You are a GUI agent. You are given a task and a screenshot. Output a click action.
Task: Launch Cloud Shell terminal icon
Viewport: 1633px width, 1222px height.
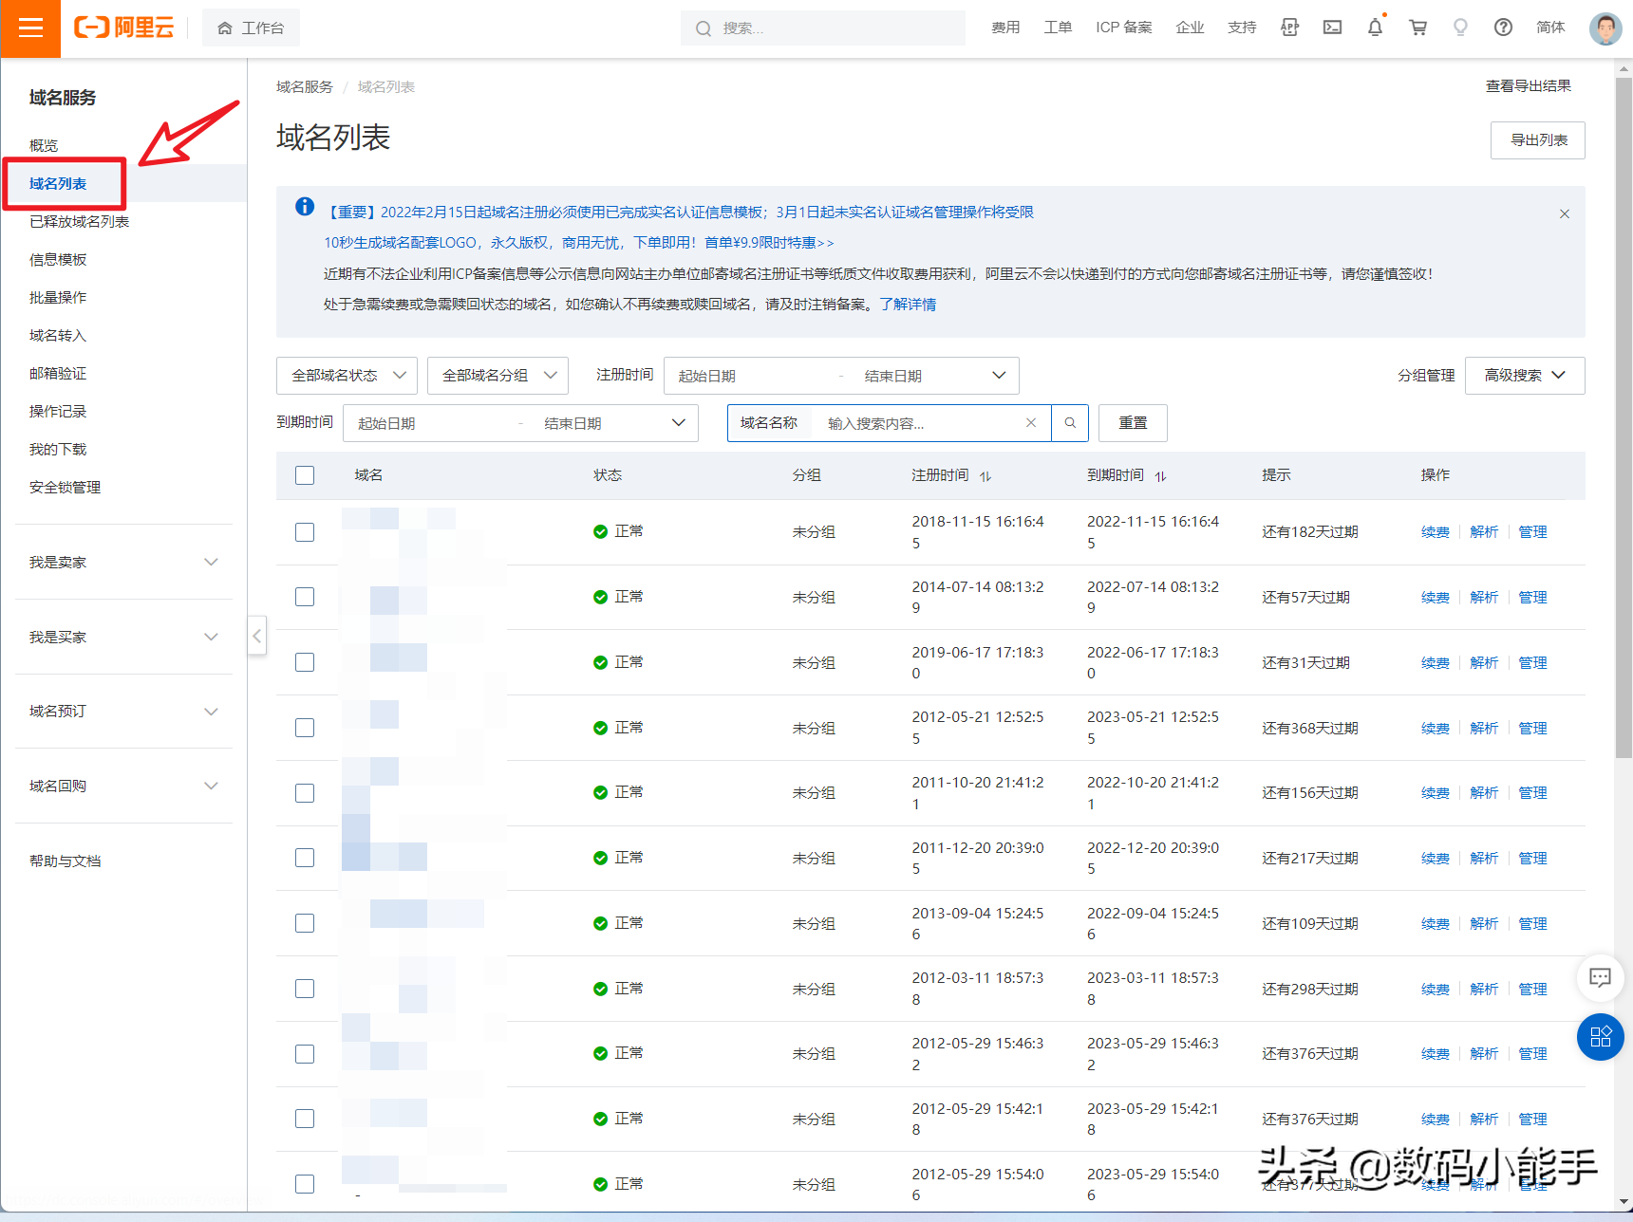click(1333, 28)
